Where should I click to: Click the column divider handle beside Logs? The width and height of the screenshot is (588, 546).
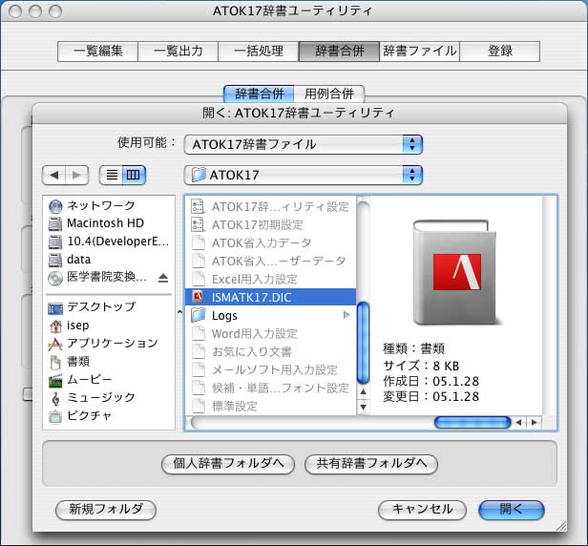tap(179, 311)
